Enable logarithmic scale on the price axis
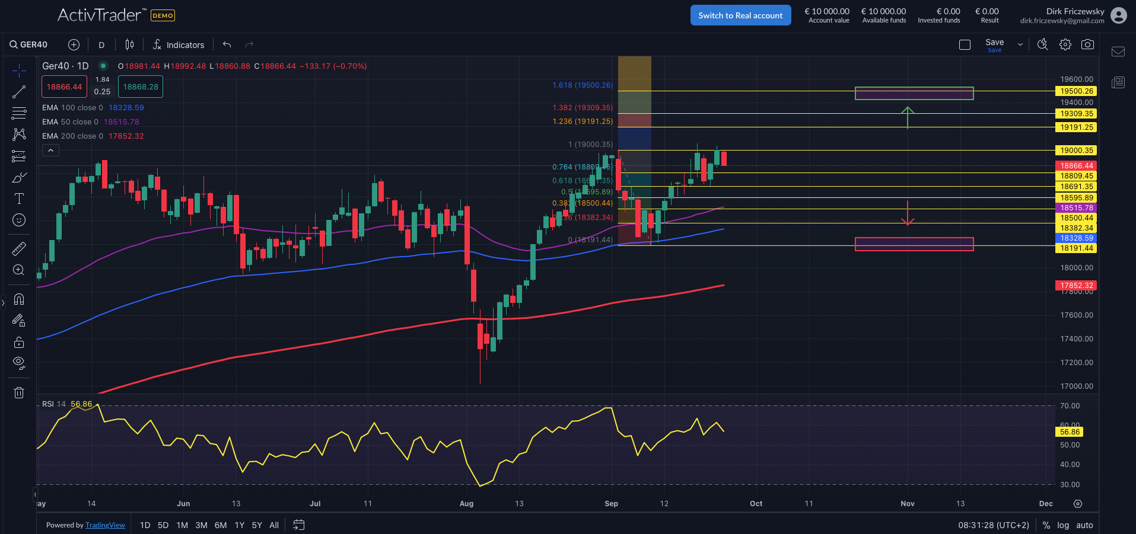 click(1062, 525)
